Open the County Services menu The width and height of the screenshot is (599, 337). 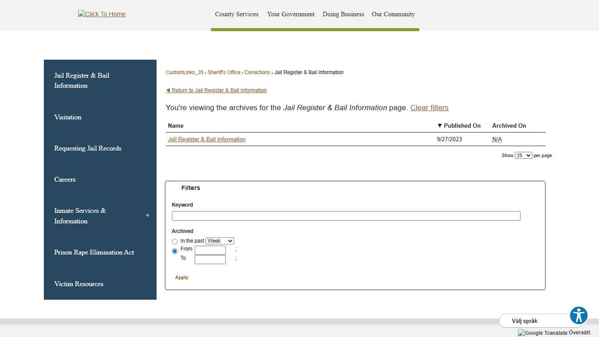pyautogui.click(x=236, y=14)
